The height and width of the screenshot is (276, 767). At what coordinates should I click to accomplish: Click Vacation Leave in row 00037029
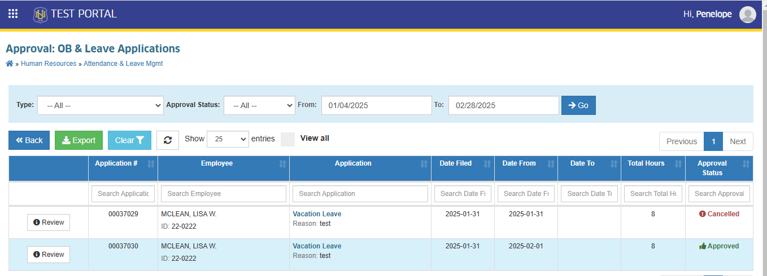(317, 214)
